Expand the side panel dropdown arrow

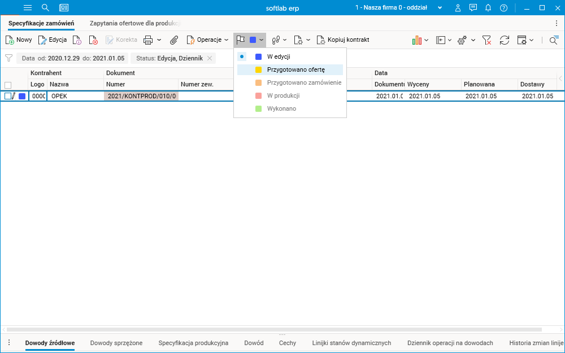click(450, 40)
